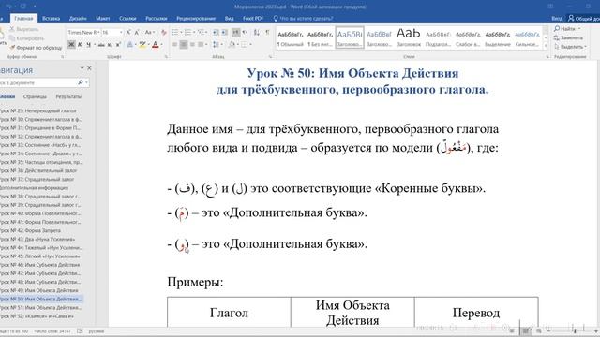Click the Cut (Вырезать) command
The image size is (600, 337).
click(23, 29)
